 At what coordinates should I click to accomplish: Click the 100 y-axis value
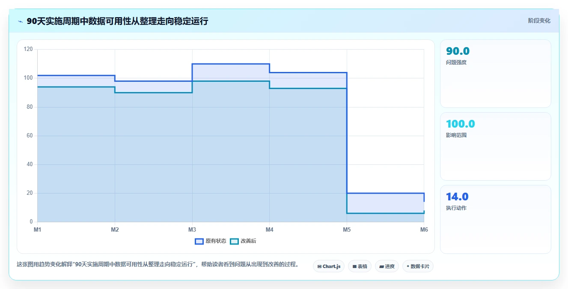point(28,78)
